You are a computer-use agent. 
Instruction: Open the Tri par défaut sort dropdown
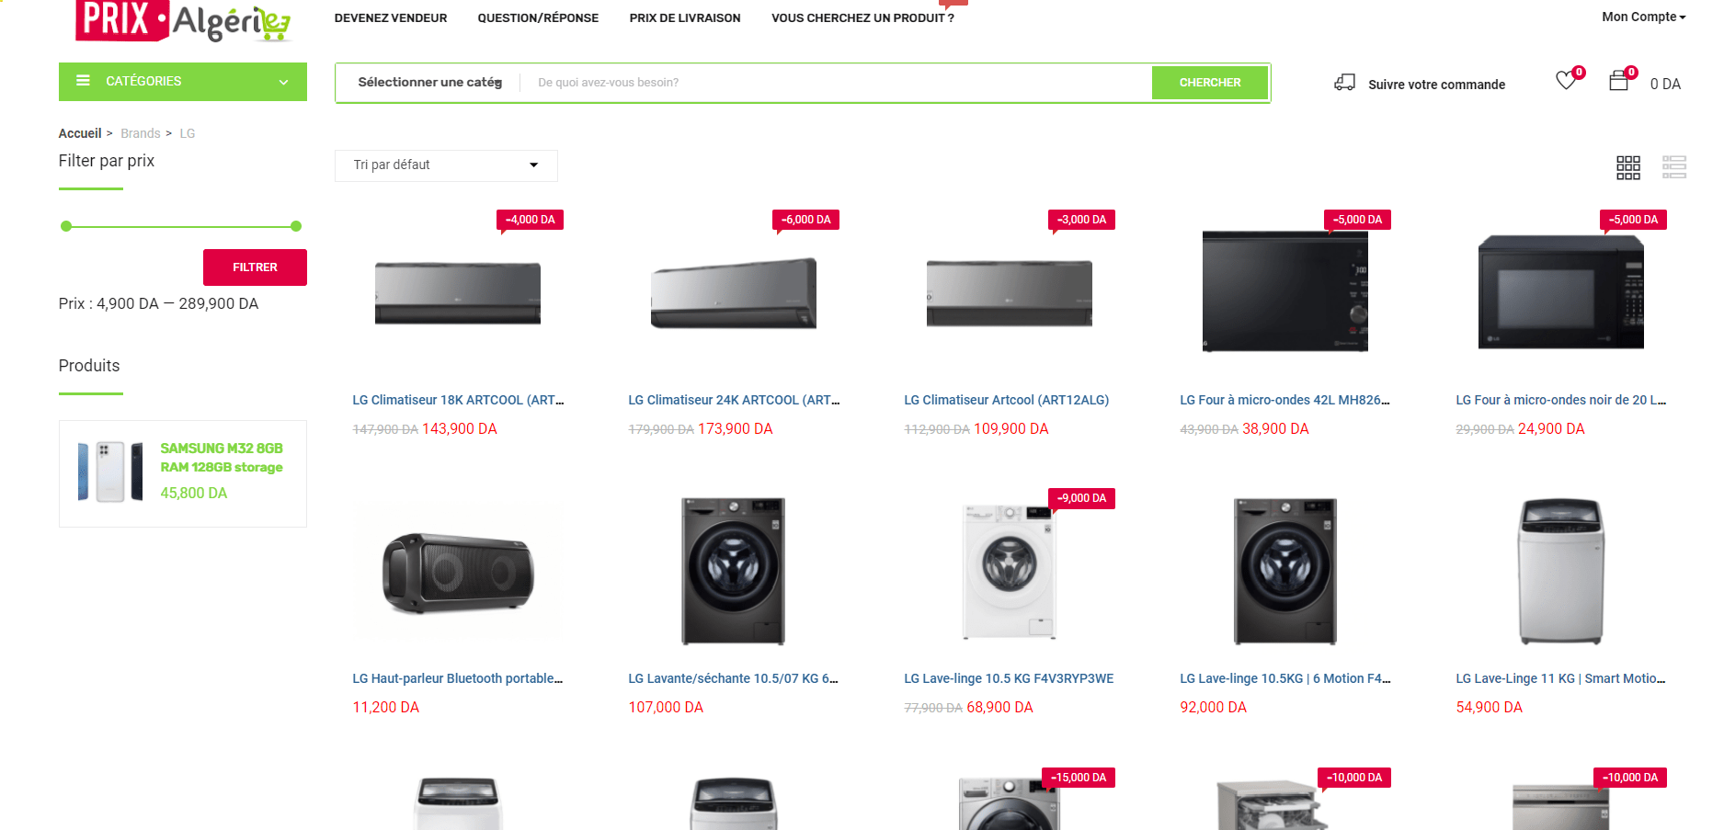tap(446, 165)
